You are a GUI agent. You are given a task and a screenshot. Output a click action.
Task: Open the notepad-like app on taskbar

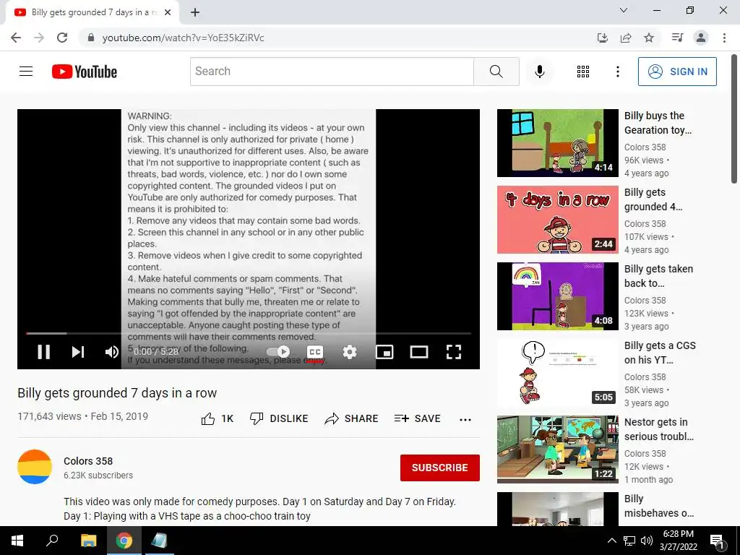click(x=159, y=541)
